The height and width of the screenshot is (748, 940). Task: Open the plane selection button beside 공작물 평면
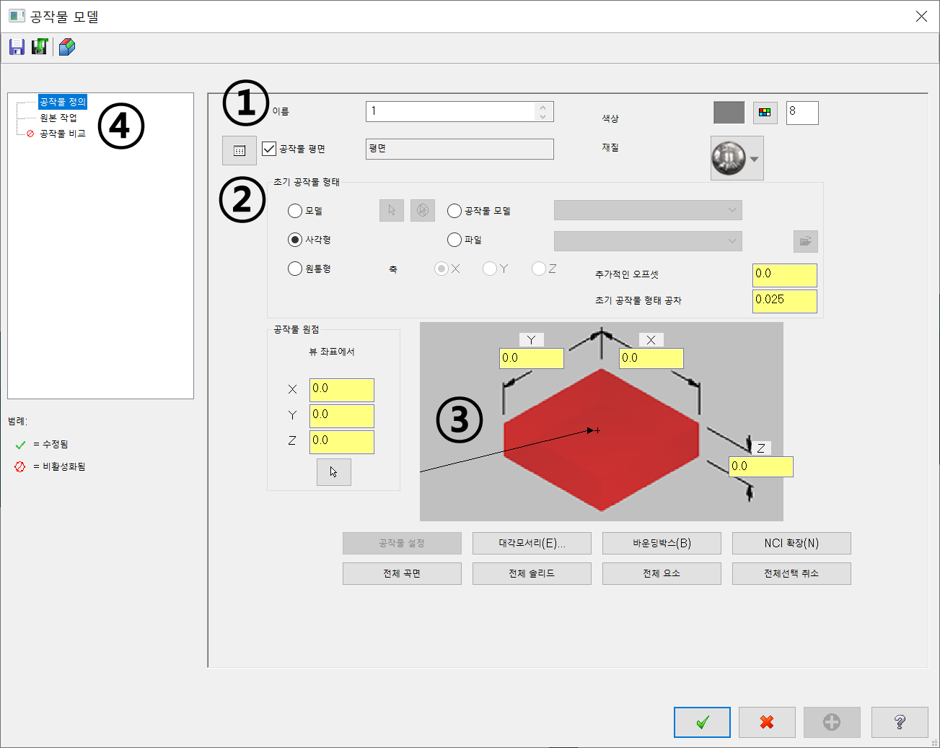(x=240, y=150)
